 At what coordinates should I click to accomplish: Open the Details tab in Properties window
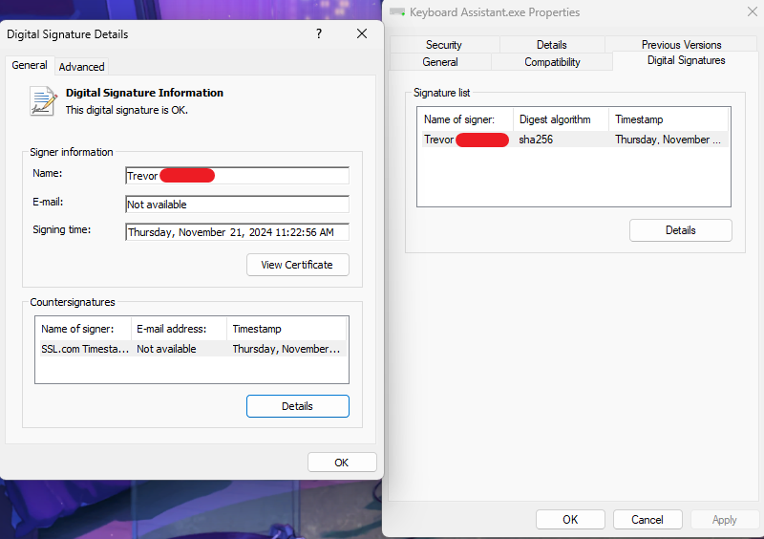click(552, 45)
